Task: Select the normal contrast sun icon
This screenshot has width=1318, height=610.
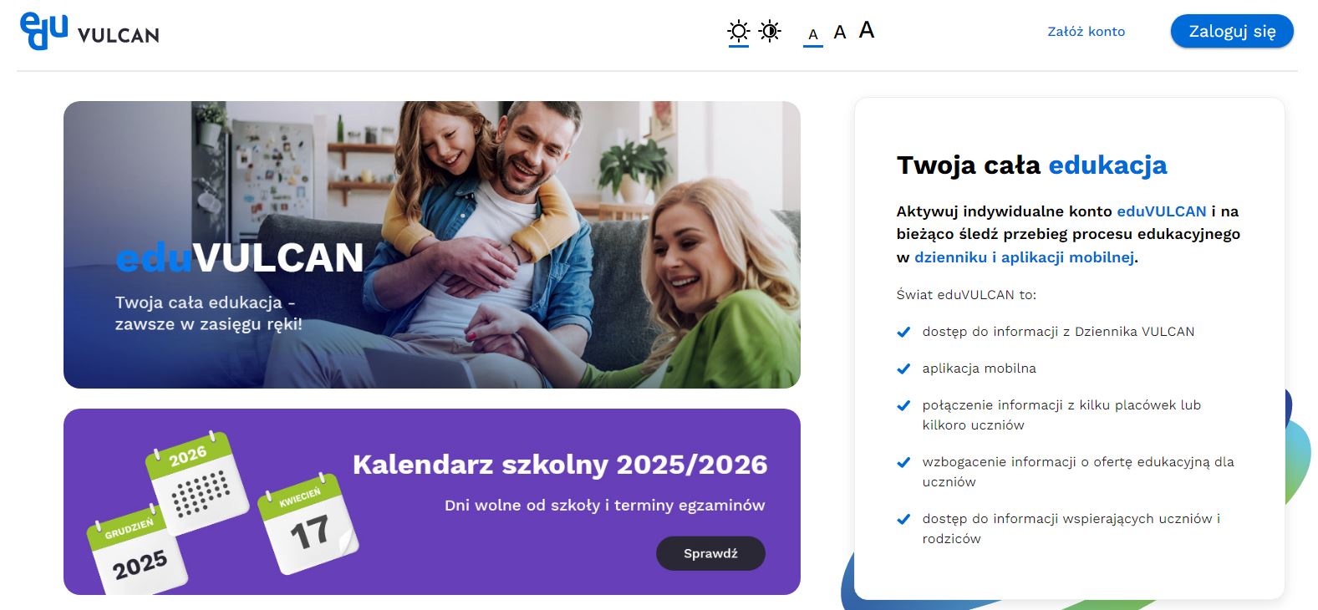Action: (738, 32)
